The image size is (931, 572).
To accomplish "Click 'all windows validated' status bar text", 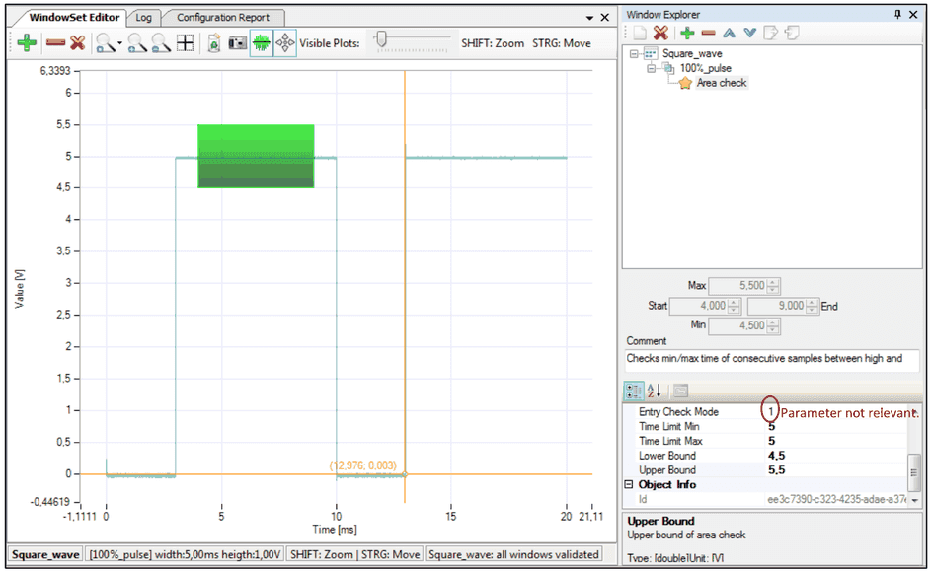I will [513, 555].
